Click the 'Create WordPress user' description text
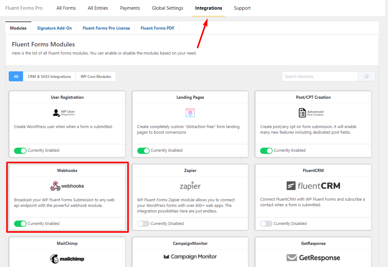388x267 pixels. point(63,127)
